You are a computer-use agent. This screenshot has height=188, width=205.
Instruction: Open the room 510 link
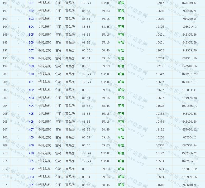[x=31, y=74]
